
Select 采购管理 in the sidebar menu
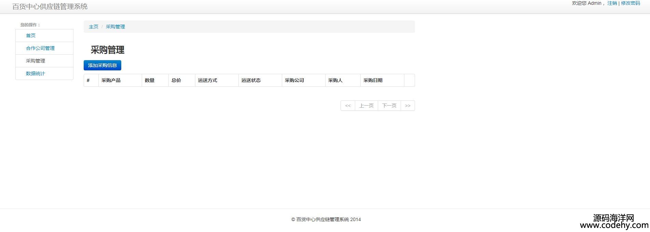pyautogui.click(x=36, y=61)
